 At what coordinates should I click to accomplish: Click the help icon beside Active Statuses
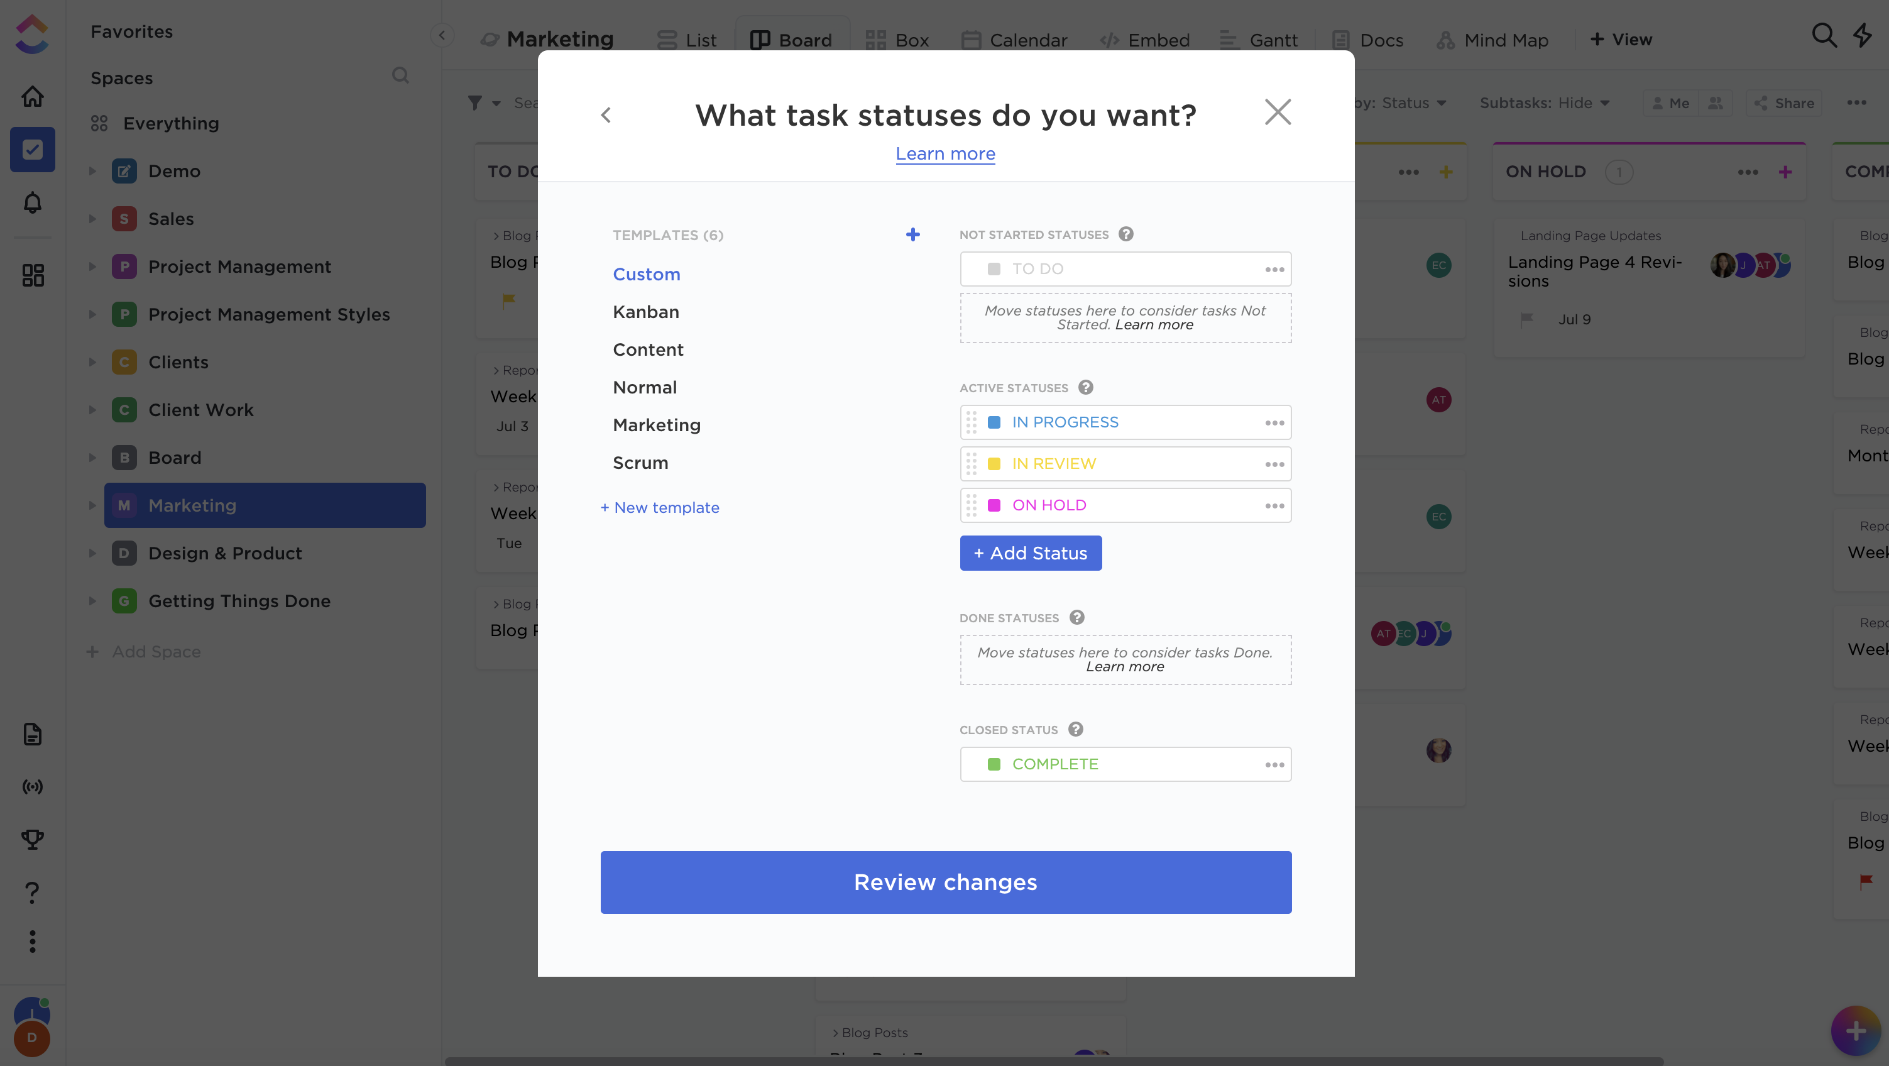point(1086,387)
